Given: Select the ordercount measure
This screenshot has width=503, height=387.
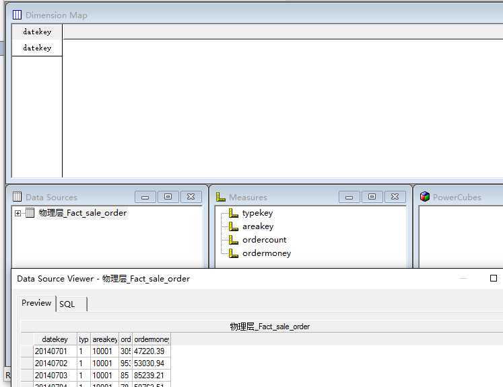Looking at the screenshot, I should coord(265,240).
